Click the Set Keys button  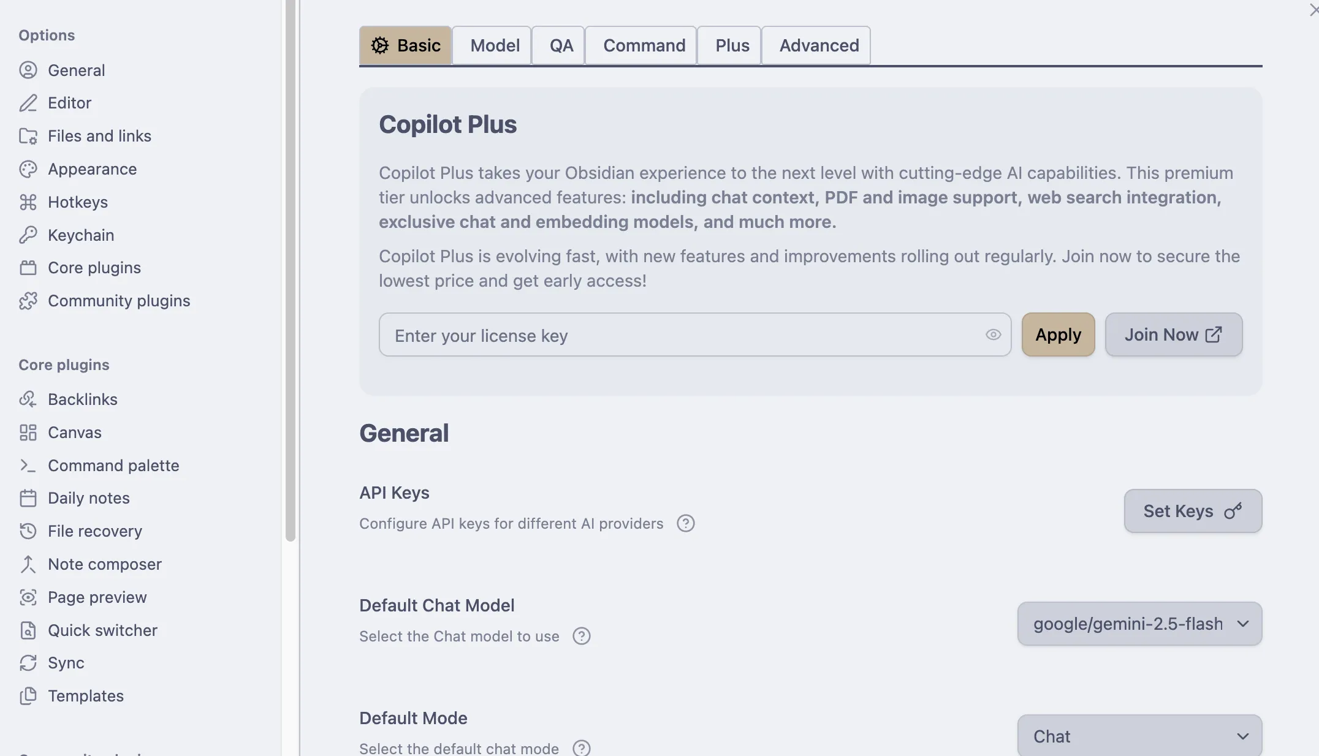1193,511
